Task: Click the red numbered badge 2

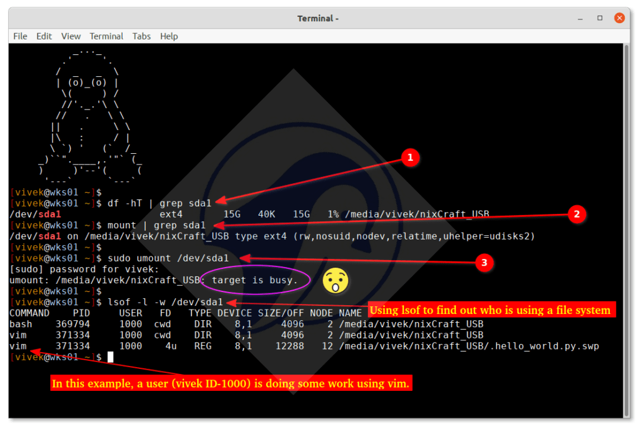Action: 577,213
